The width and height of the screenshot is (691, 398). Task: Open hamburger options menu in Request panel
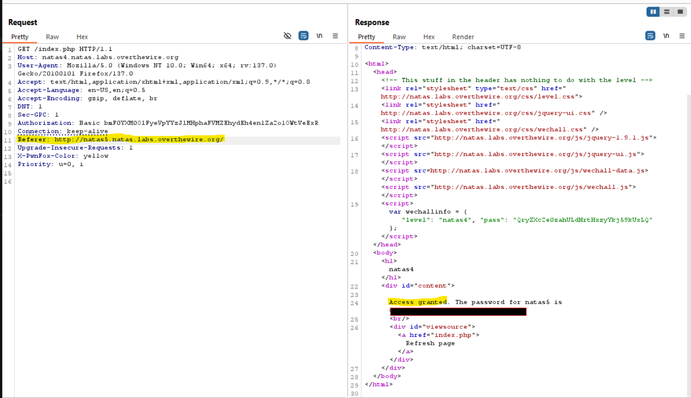pos(335,36)
